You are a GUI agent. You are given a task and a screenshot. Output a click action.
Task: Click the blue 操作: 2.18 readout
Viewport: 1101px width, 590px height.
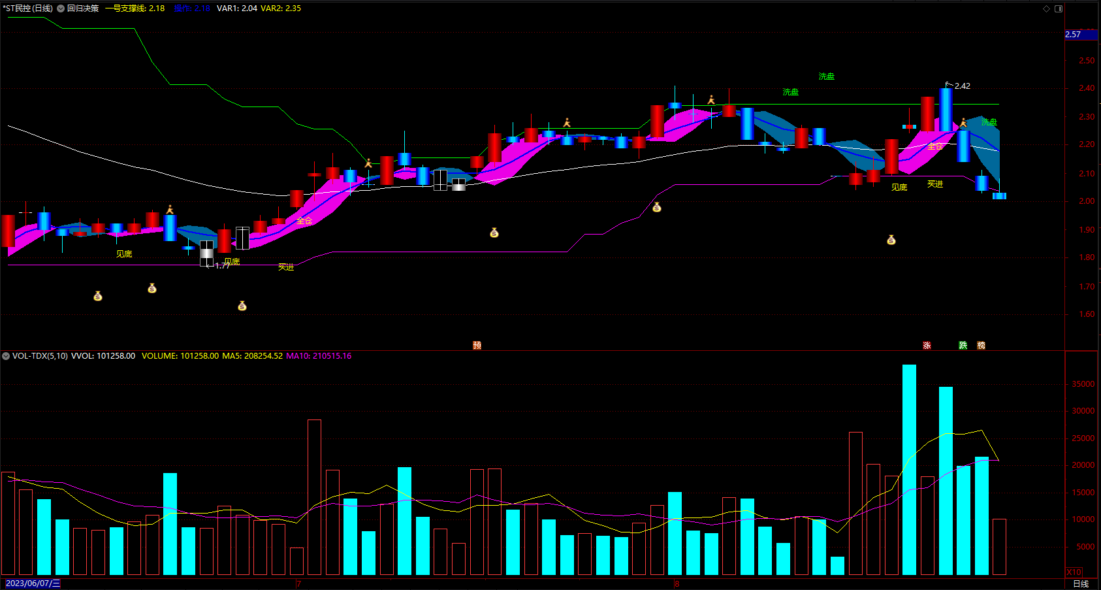[192, 8]
